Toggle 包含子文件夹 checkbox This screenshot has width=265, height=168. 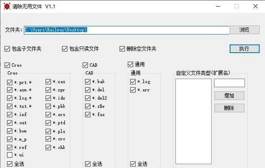click(x=7, y=49)
